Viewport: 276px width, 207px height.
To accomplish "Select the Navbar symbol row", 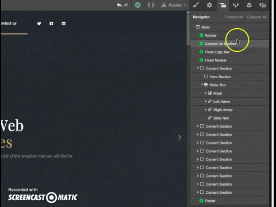I will tap(229, 36).
